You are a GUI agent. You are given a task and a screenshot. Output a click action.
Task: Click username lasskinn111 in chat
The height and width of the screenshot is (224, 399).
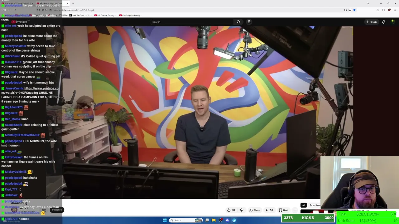coord(13,62)
